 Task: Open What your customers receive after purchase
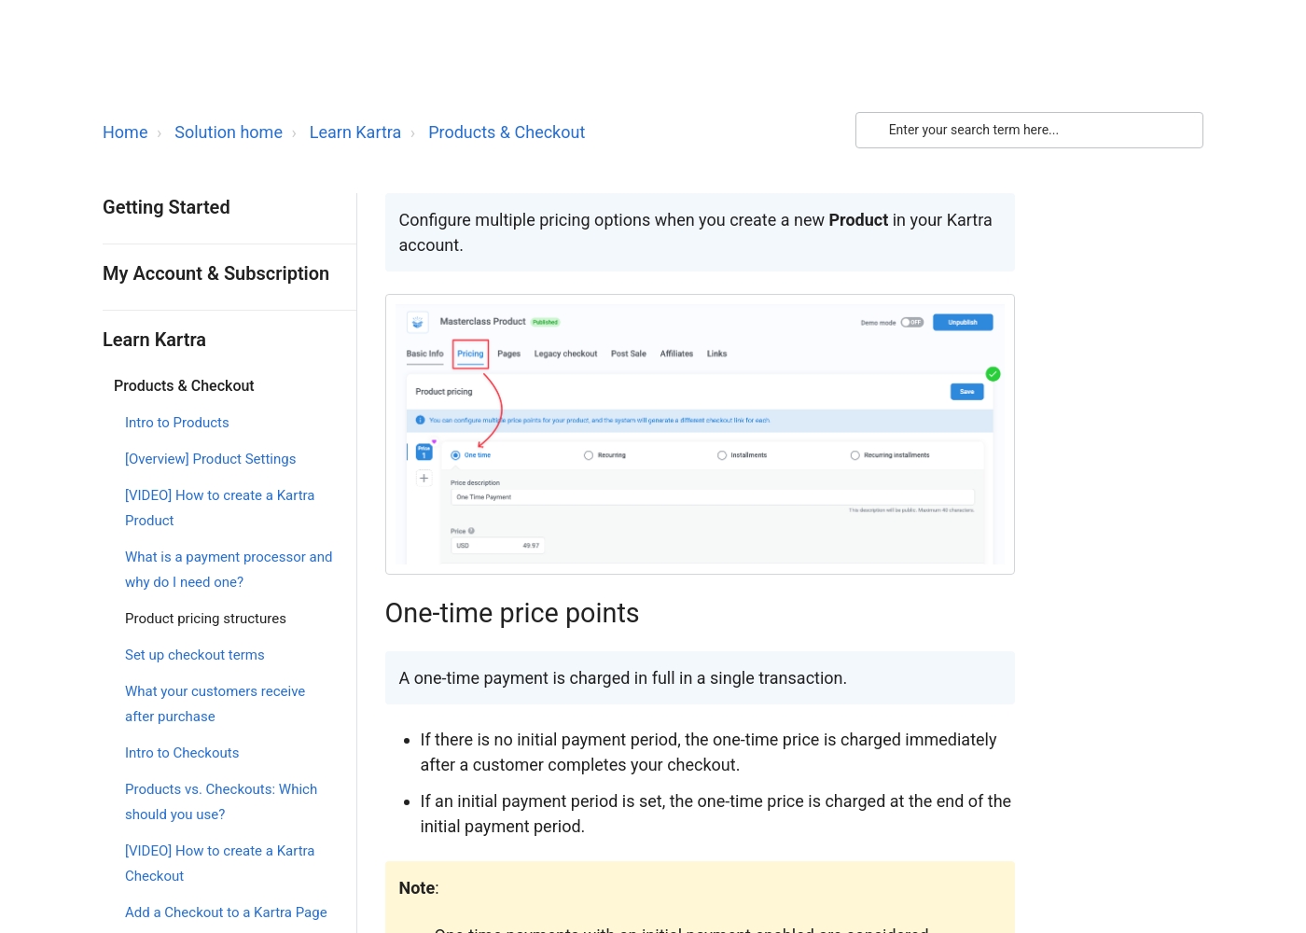(x=215, y=703)
